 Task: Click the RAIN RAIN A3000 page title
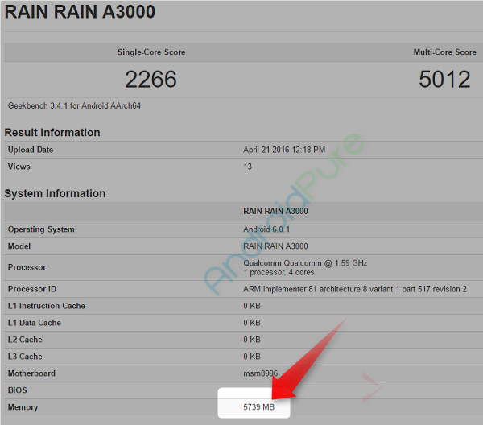click(x=80, y=12)
